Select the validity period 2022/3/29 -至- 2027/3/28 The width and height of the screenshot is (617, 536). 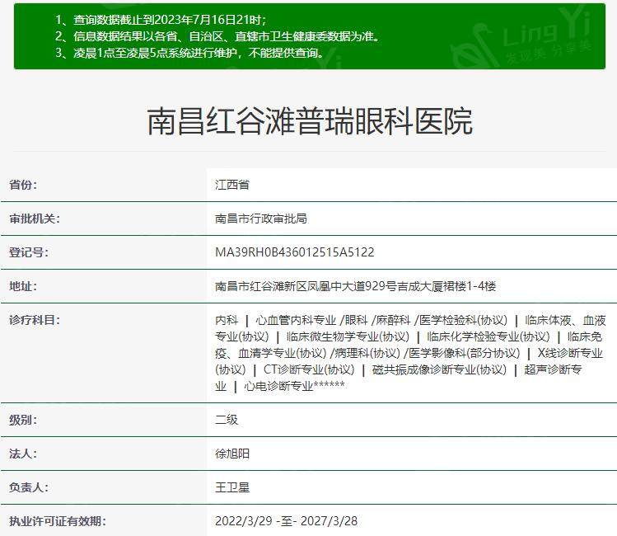[286, 521]
